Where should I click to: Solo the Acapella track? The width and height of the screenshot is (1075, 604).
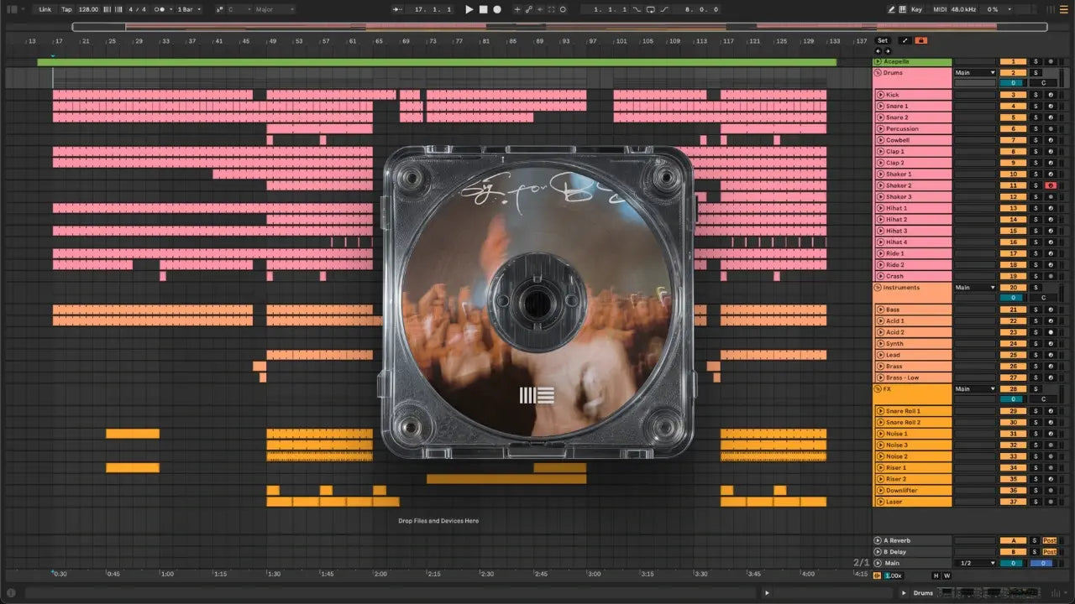(x=1036, y=61)
